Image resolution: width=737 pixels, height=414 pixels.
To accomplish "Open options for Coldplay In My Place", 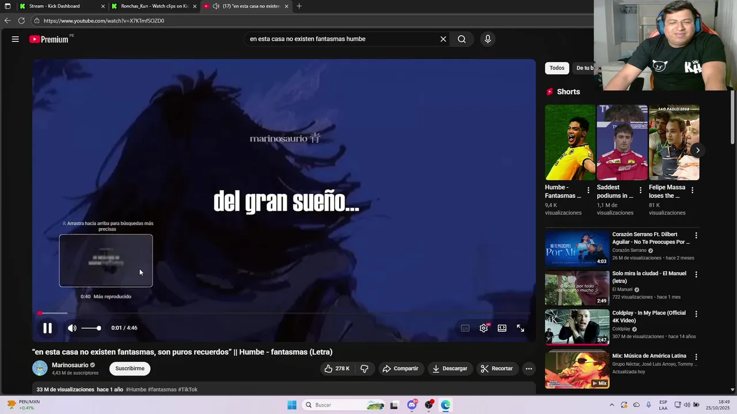I will 696,314.
